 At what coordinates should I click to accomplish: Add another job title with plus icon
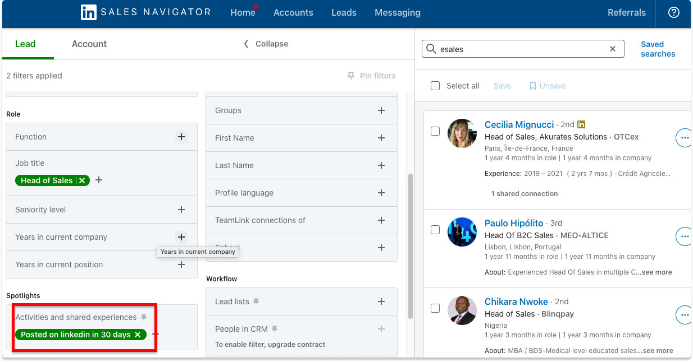[x=99, y=180]
